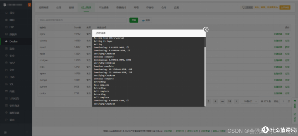
Task: Open 文件 files folder icon in sidebar
Action: [6, 70]
